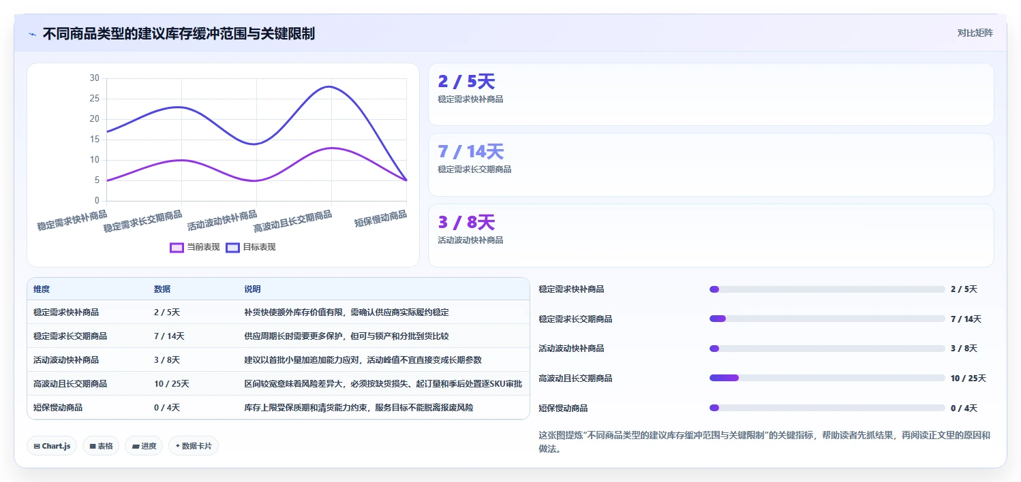The image size is (1021, 482).
Task: Toggle the 当前表现 legend swatch
Action: (177, 247)
